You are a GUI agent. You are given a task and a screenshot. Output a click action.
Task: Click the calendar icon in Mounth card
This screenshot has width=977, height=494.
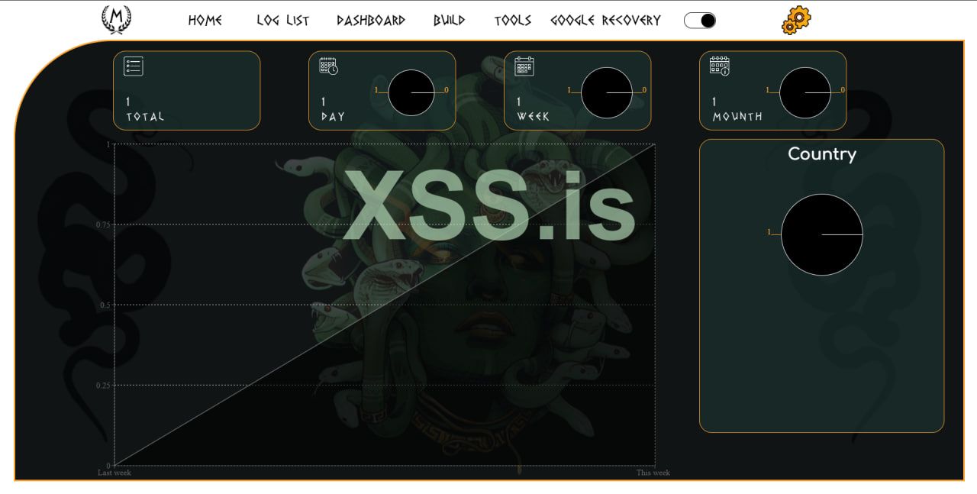coord(719,66)
